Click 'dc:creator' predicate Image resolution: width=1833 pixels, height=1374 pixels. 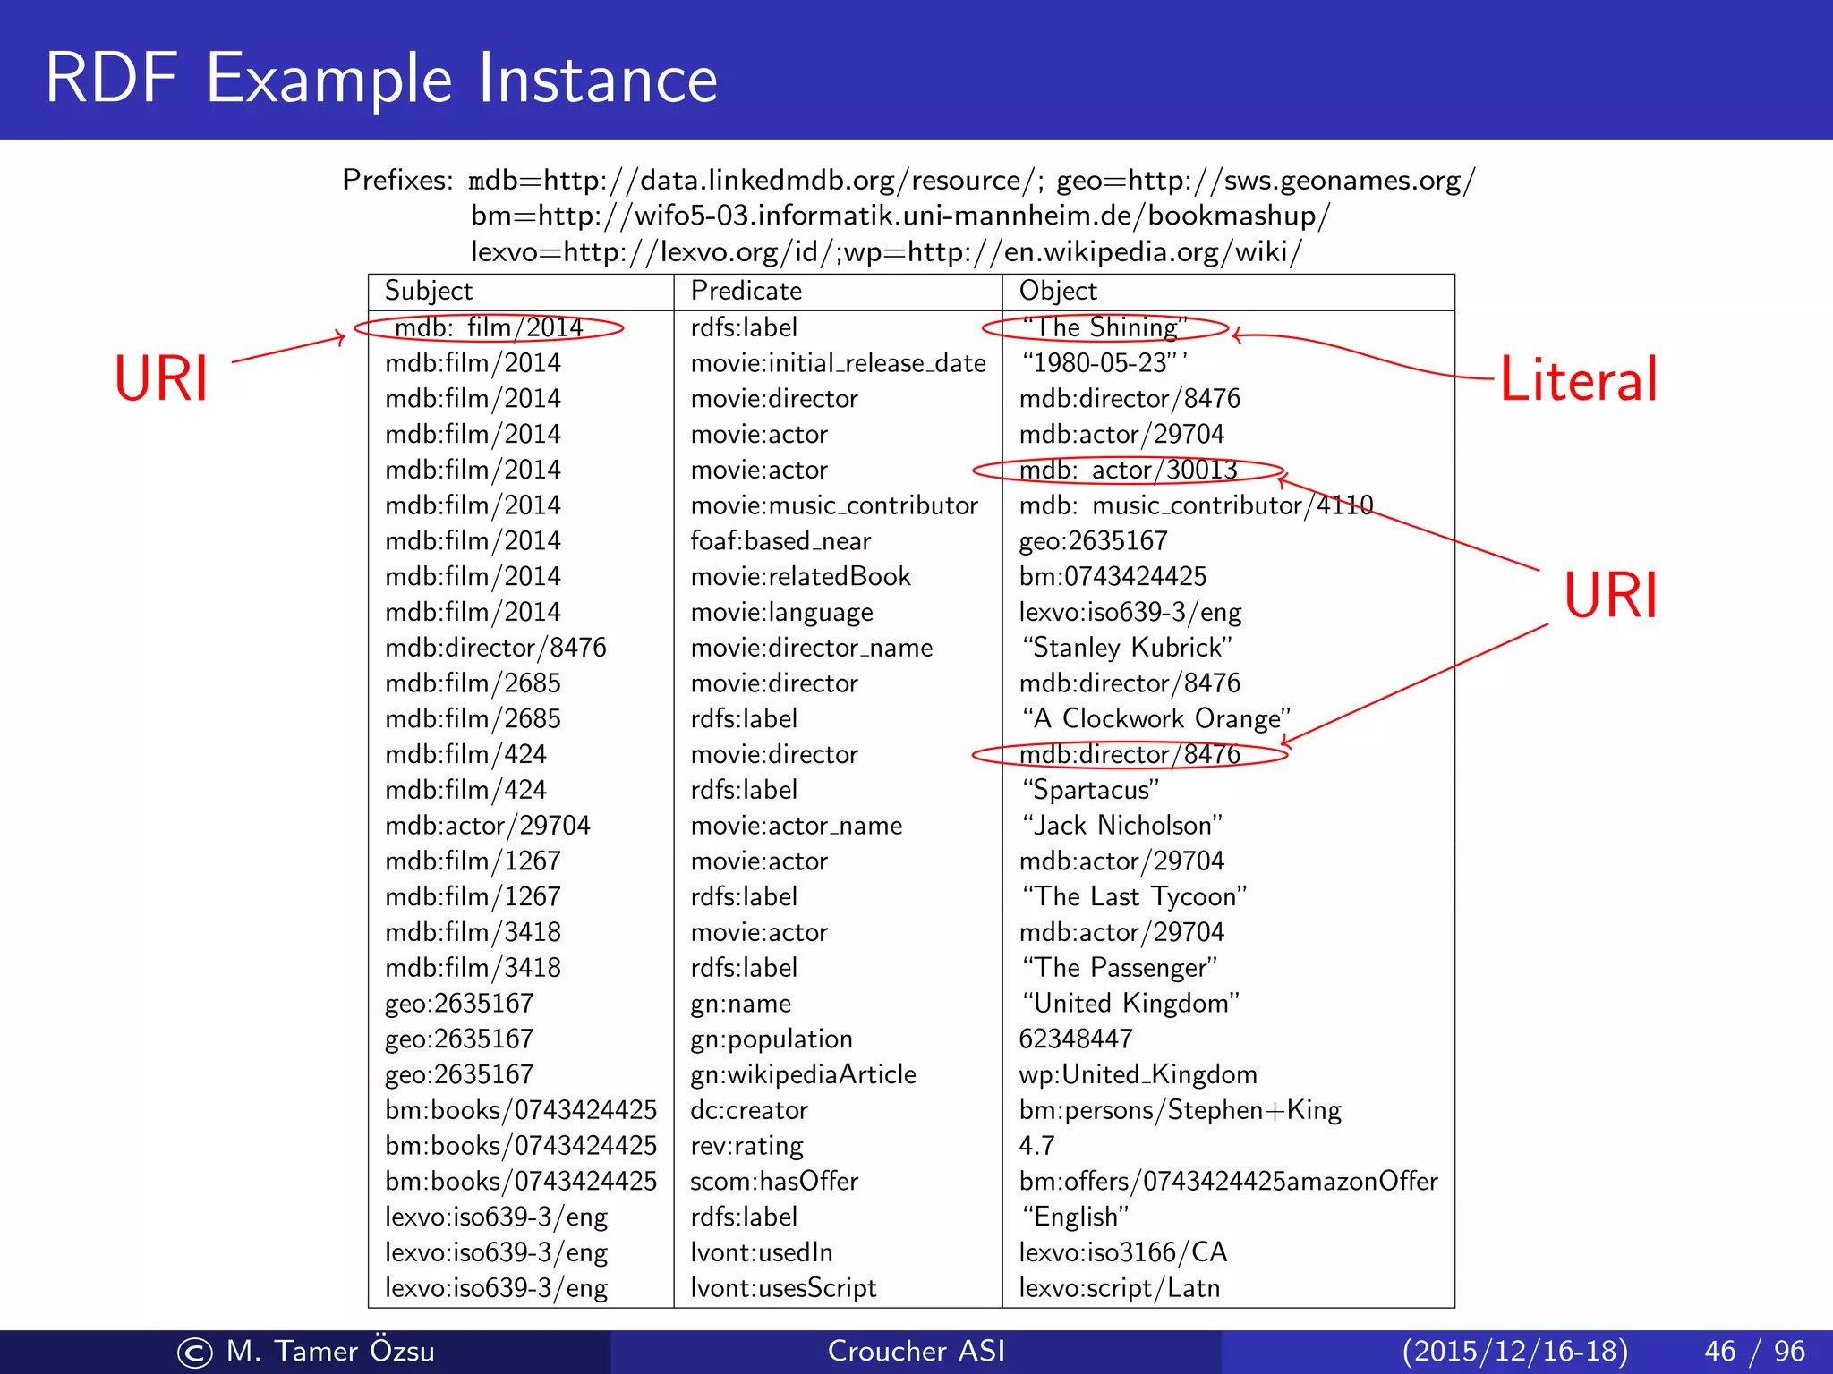pos(748,1111)
